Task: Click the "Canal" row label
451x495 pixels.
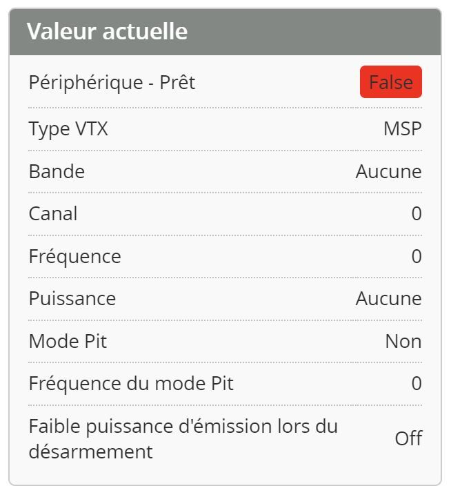Action: 53,214
